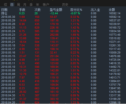Select date row 2018.05.29

[x=8, y=20]
